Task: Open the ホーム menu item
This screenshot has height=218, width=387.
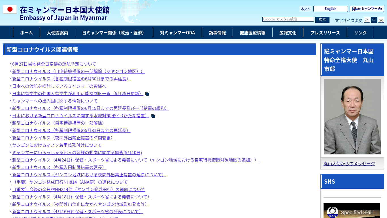Action: 26,33
